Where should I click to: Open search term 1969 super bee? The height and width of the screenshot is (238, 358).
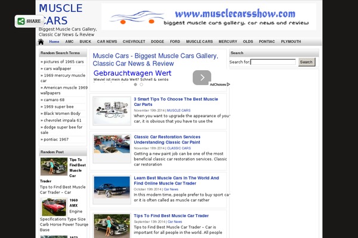point(58,107)
